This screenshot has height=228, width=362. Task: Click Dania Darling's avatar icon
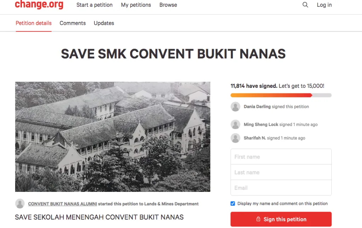coord(235,107)
